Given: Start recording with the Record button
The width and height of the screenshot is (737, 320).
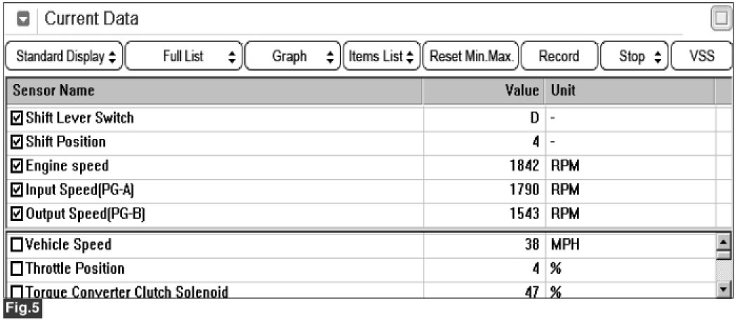Looking at the screenshot, I should pos(559,56).
